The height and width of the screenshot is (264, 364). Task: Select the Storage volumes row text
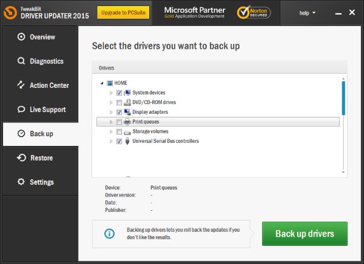click(150, 131)
